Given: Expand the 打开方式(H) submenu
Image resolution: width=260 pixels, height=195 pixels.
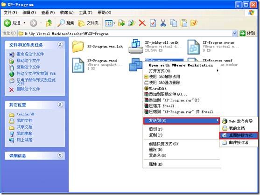Looking at the screenshot, I should [182, 71].
